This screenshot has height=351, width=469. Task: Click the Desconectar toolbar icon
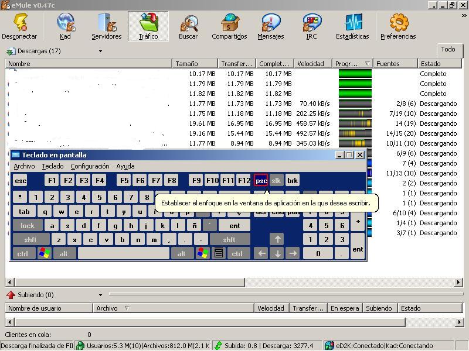(19, 26)
